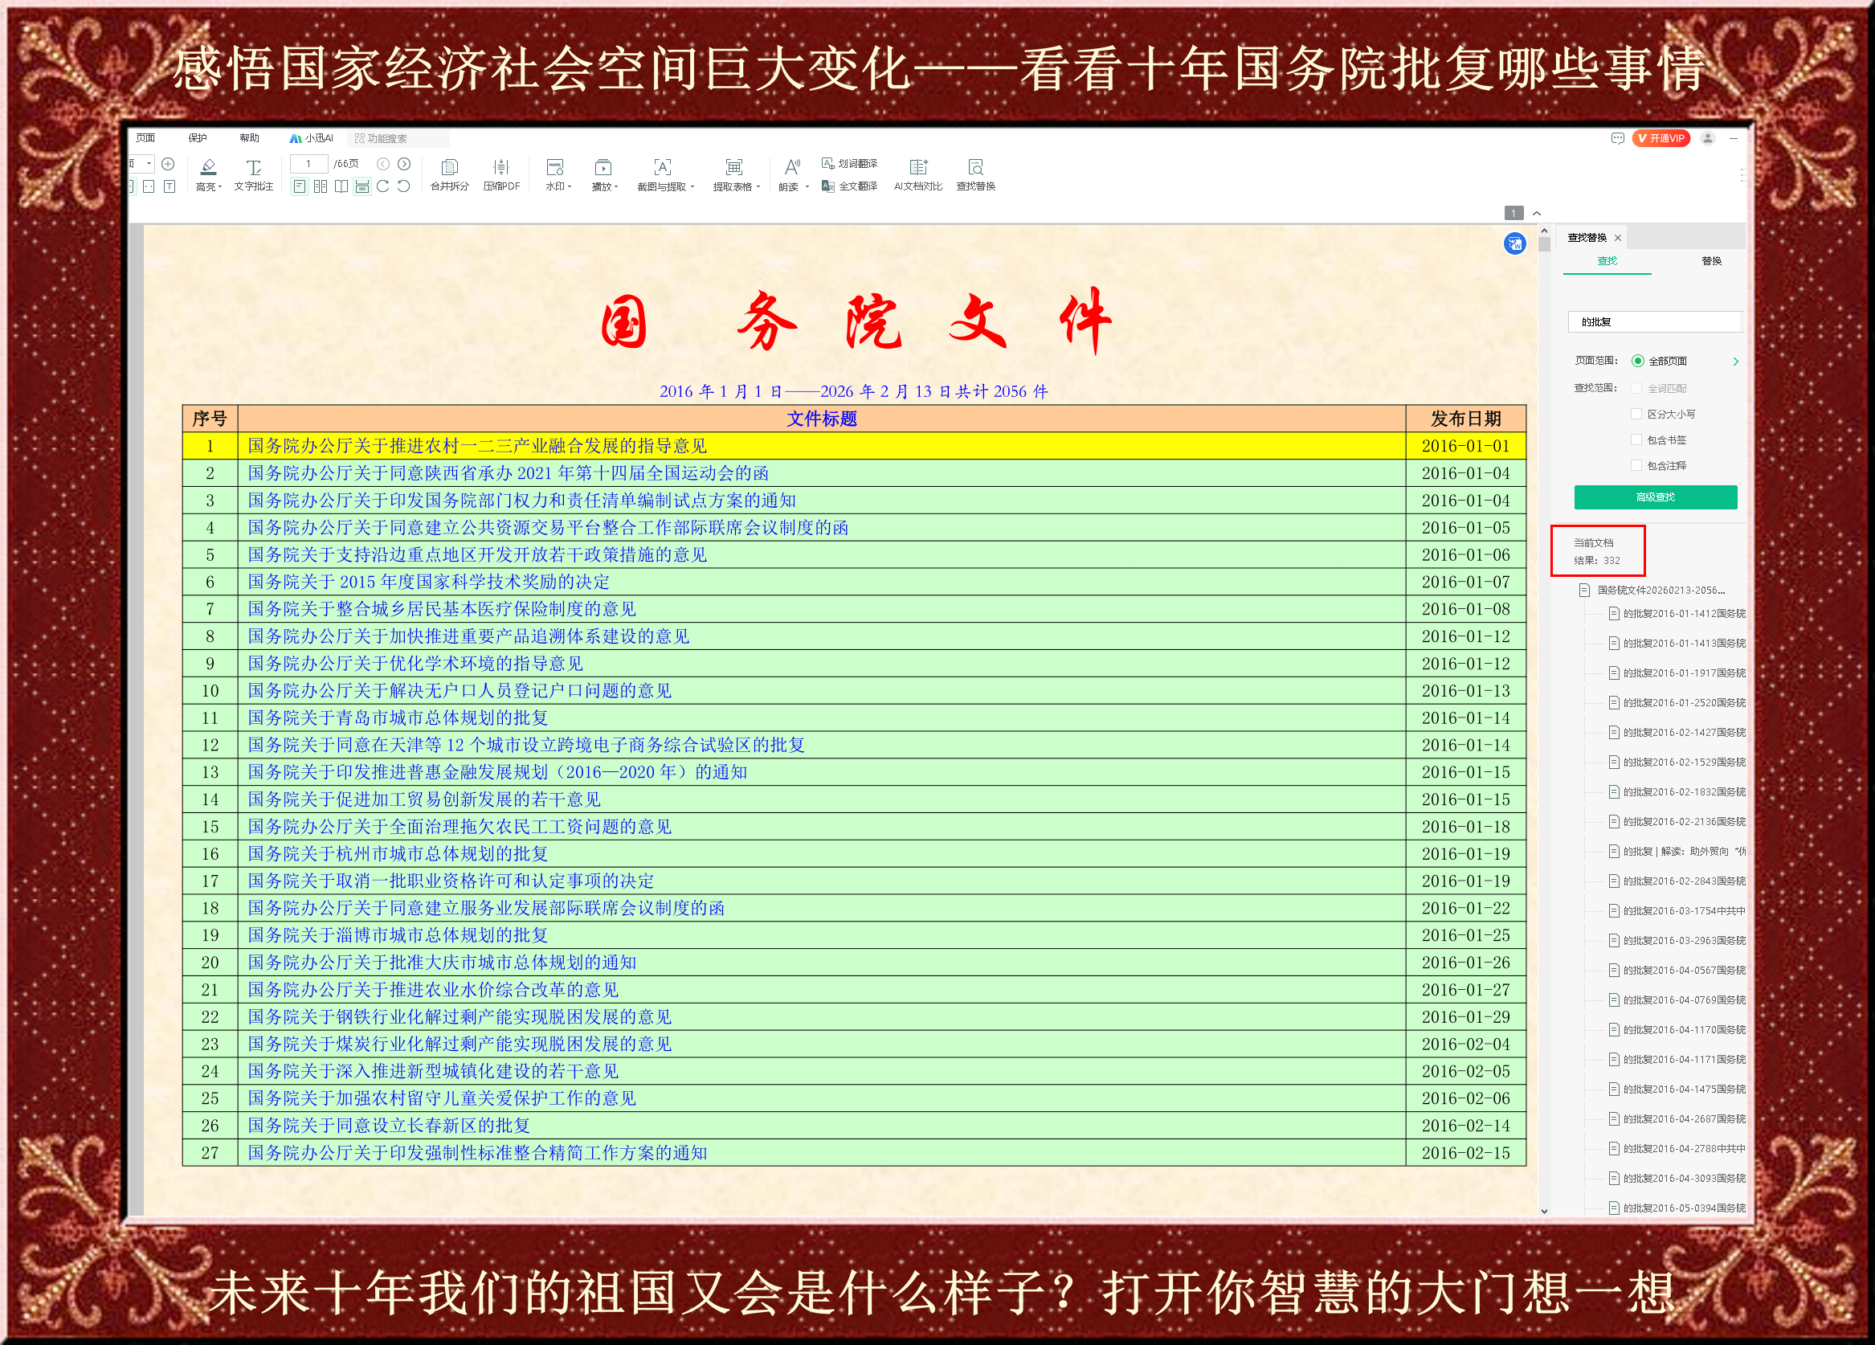Click the 高级查找 green button

(x=1655, y=497)
